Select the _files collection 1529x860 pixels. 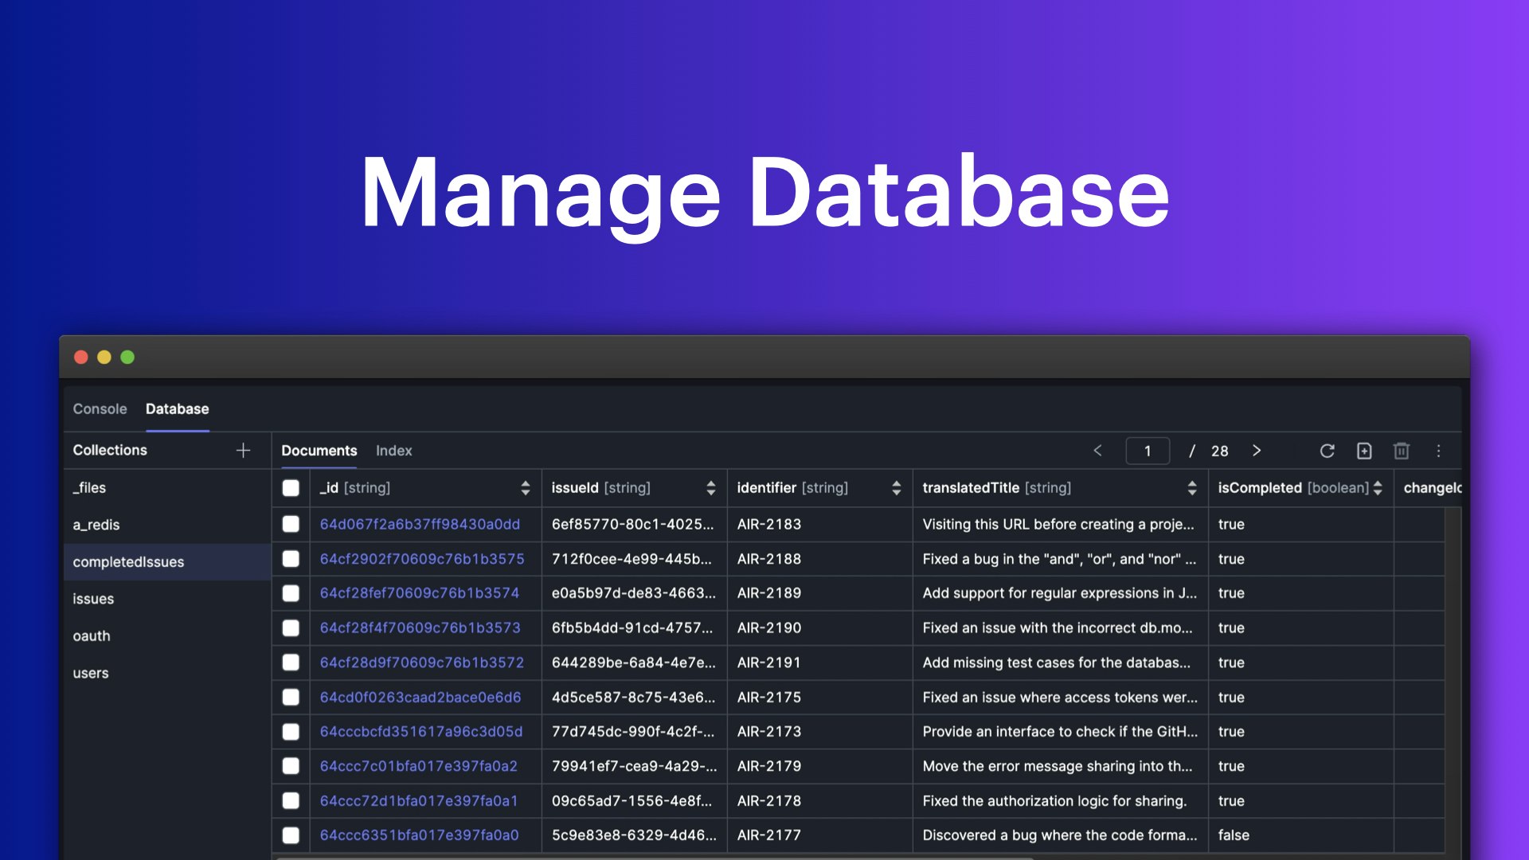click(x=167, y=487)
